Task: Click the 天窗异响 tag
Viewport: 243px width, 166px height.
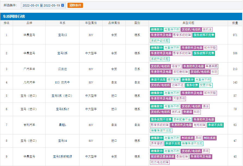Action: tap(179, 98)
